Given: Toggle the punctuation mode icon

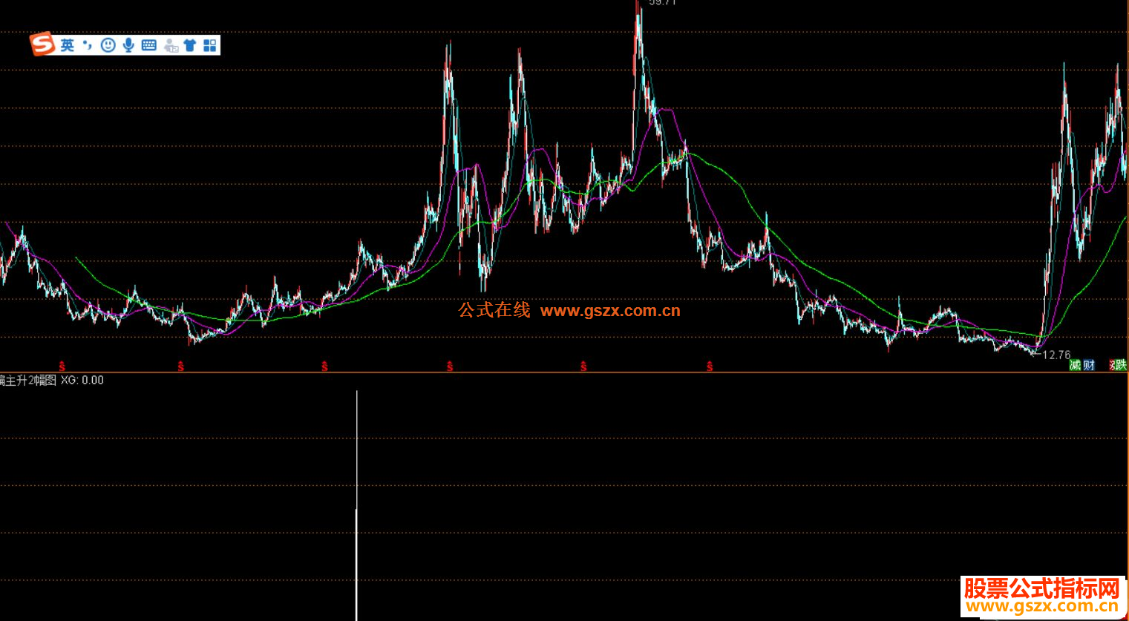Looking at the screenshot, I should (88, 45).
